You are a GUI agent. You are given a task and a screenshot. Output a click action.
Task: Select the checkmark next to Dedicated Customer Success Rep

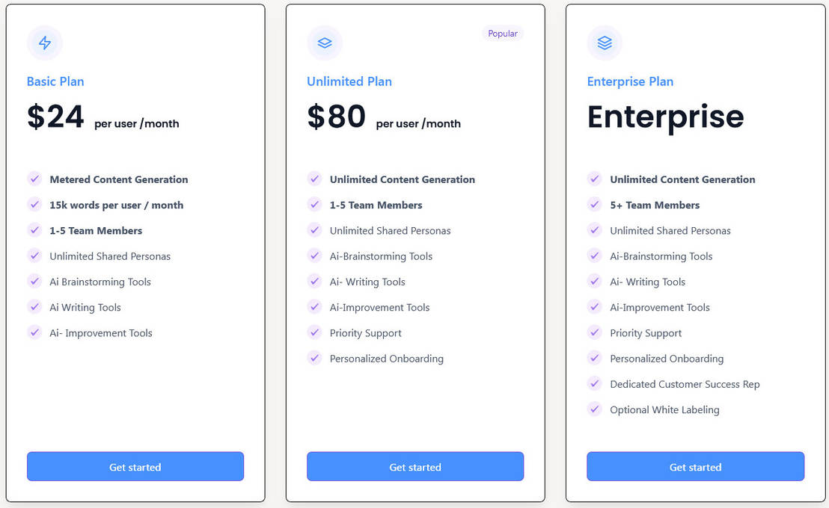point(595,384)
